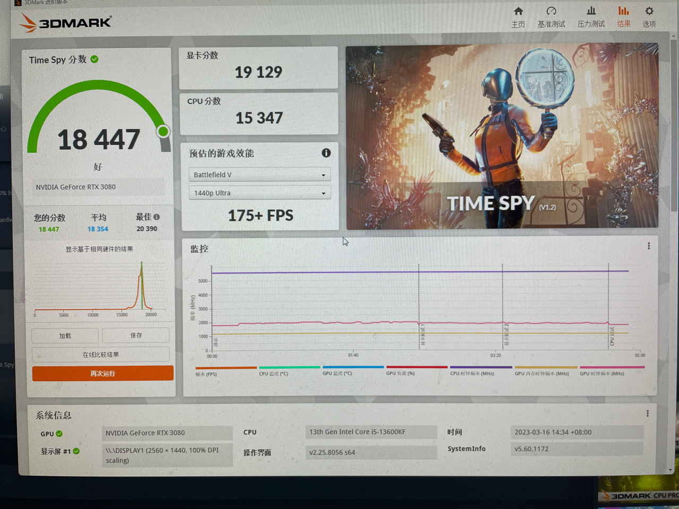Click the 显示基于相同硬件的结果 caption
This screenshot has height=509, width=679.
99,249
